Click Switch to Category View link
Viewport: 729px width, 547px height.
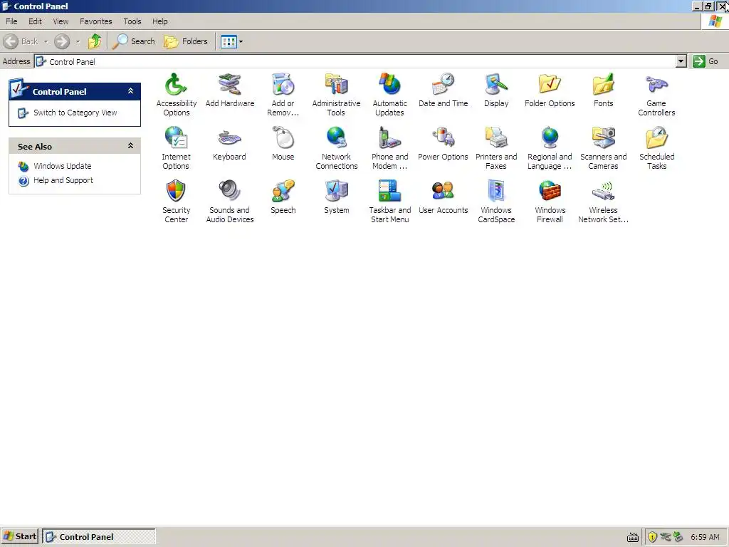pos(75,113)
